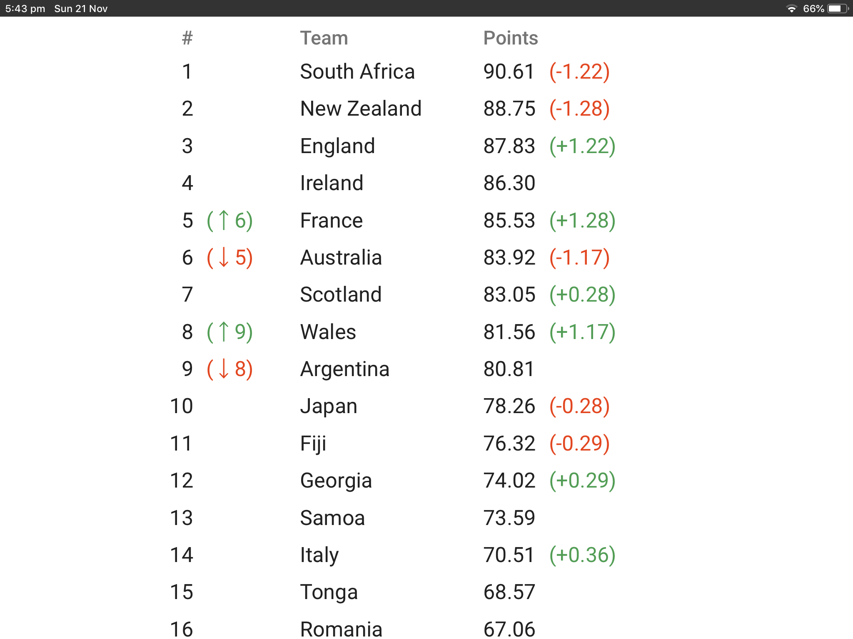Tap Ireland in the team list
853x639 pixels.
(332, 183)
